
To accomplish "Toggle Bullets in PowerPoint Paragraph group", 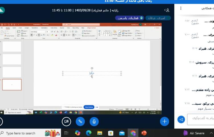I will coord(62,32).
